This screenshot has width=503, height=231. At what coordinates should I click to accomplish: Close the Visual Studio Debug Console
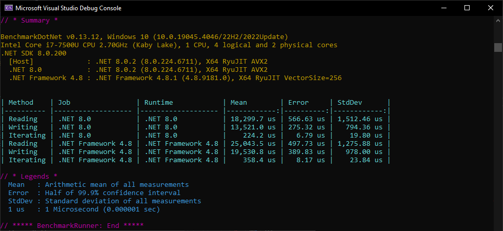coord(491,8)
